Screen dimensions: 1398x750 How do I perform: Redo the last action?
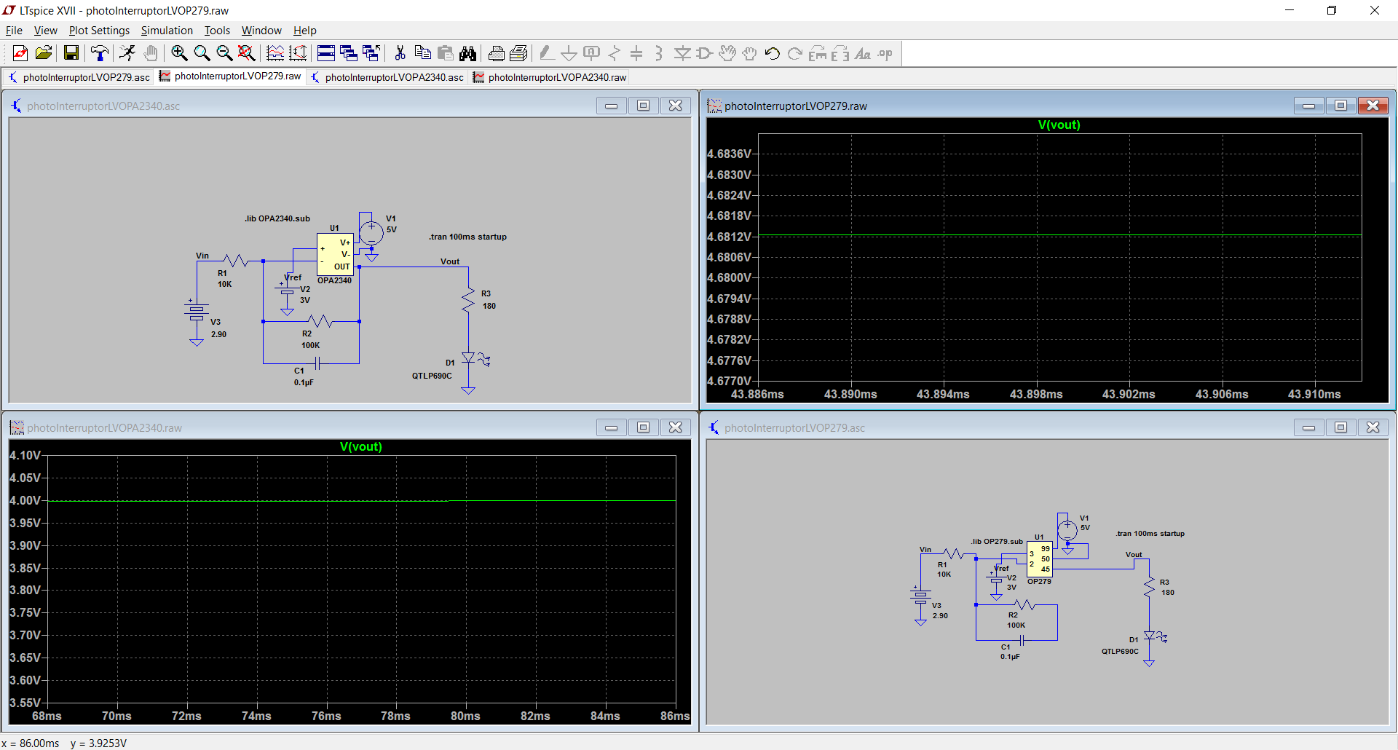click(x=794, y=53)
